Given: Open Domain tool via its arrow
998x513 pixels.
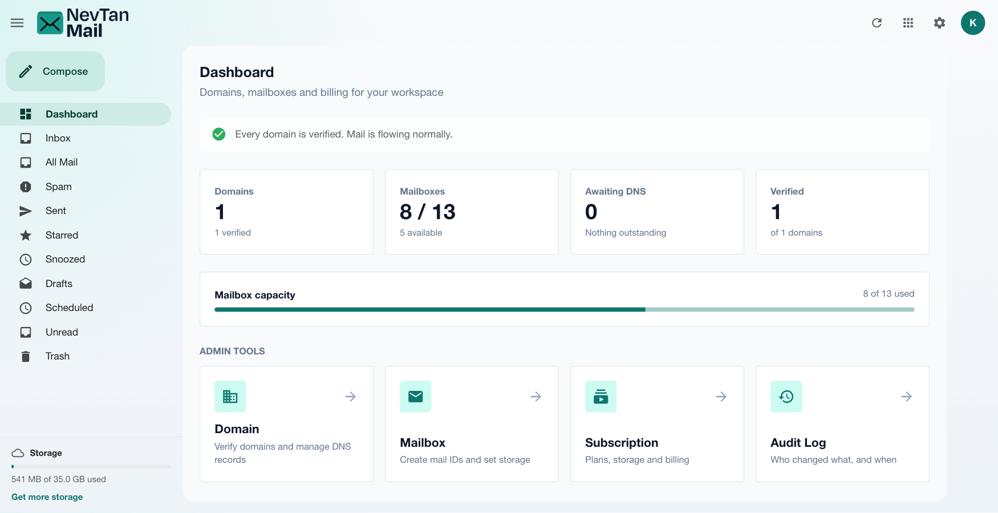Looking at the screenshot, I should (351, 397).
